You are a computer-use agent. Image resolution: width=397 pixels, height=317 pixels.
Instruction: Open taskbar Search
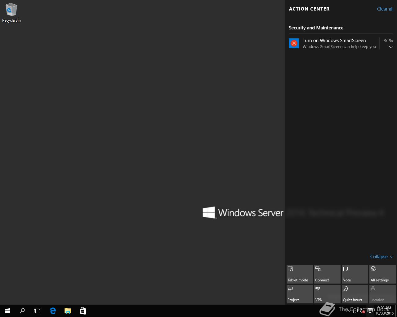pos(22,311)
